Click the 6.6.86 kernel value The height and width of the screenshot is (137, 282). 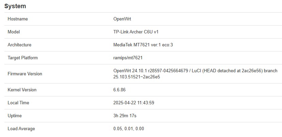pyautogui.click(x=120, y=90)
